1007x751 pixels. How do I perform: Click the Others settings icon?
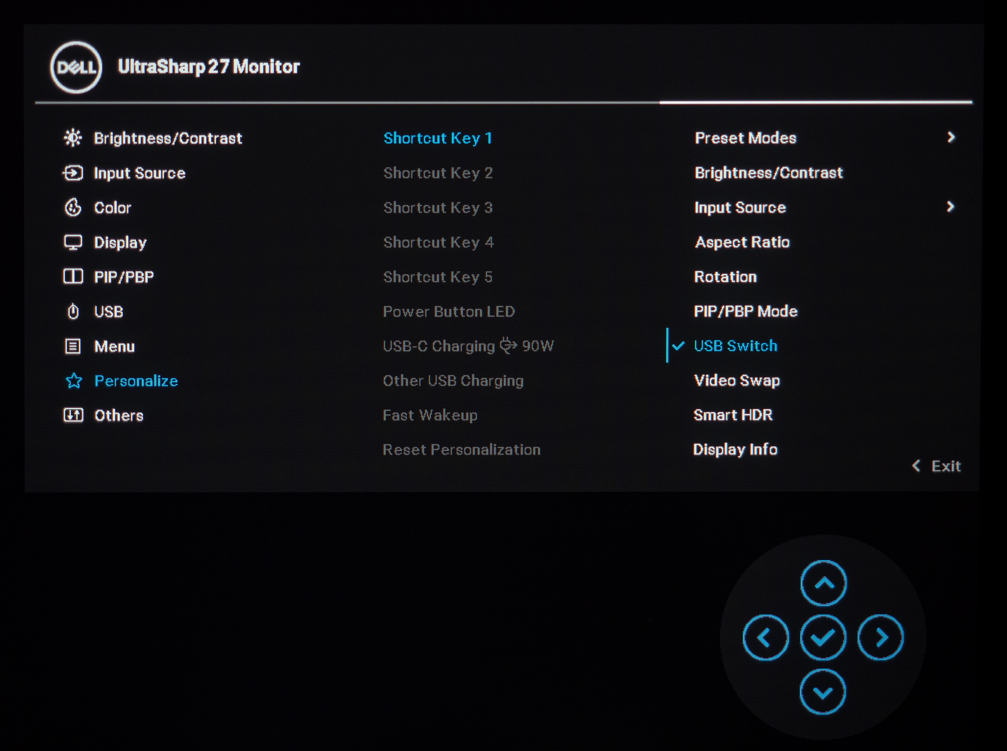(x=73, y=415)
